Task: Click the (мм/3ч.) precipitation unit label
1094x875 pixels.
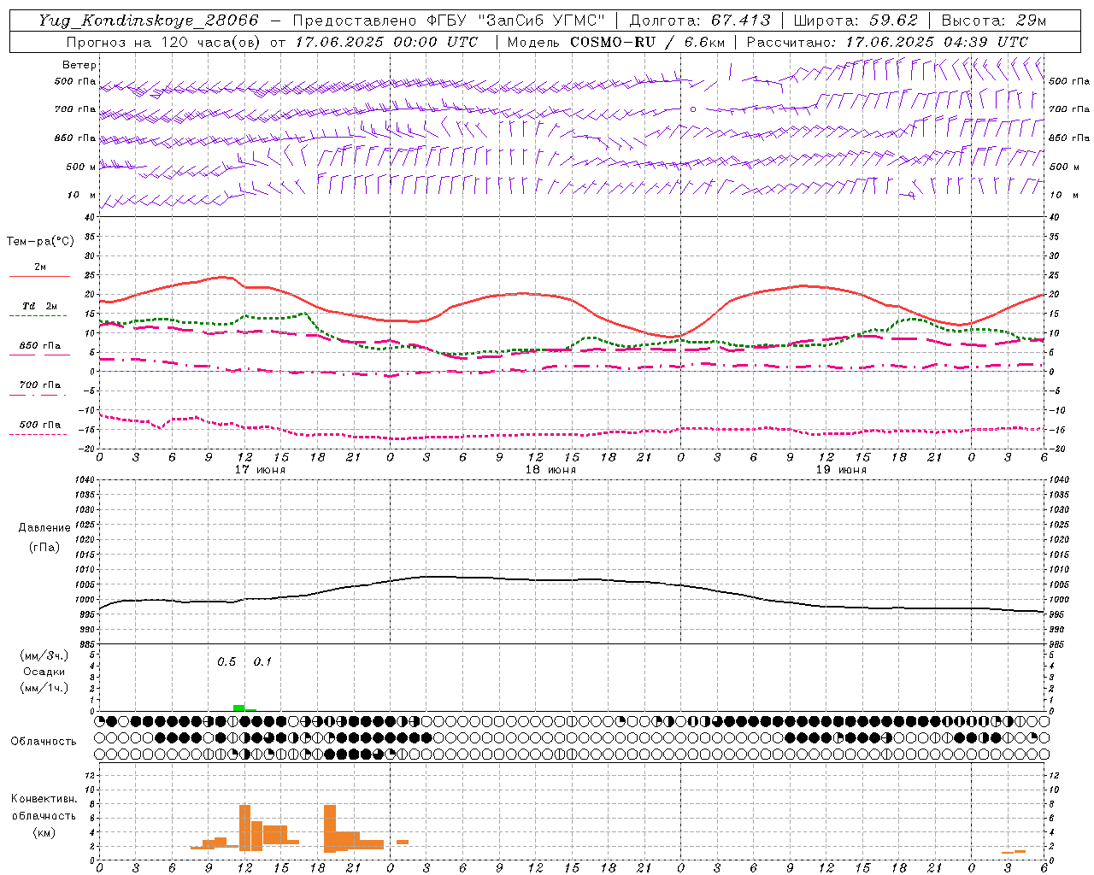Action: tap(44, 655)
